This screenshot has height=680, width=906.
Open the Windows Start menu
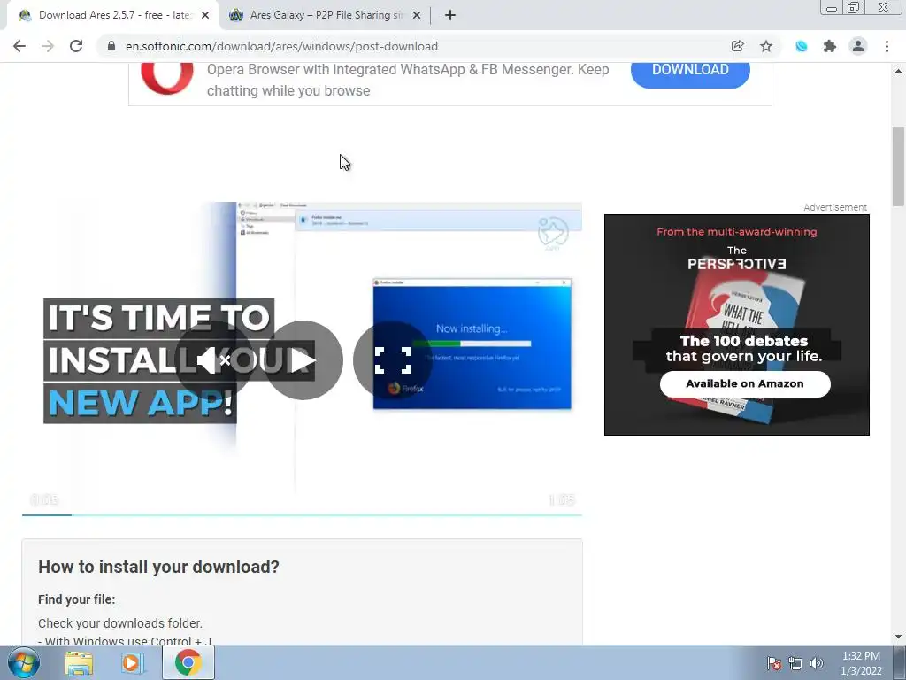pyautogui.click(x=23, y=662)
